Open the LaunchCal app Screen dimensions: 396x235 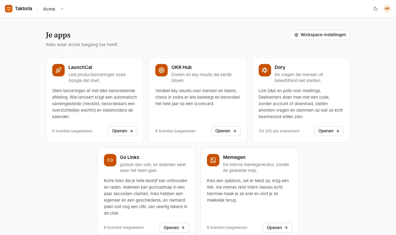[x=123, y=131]
